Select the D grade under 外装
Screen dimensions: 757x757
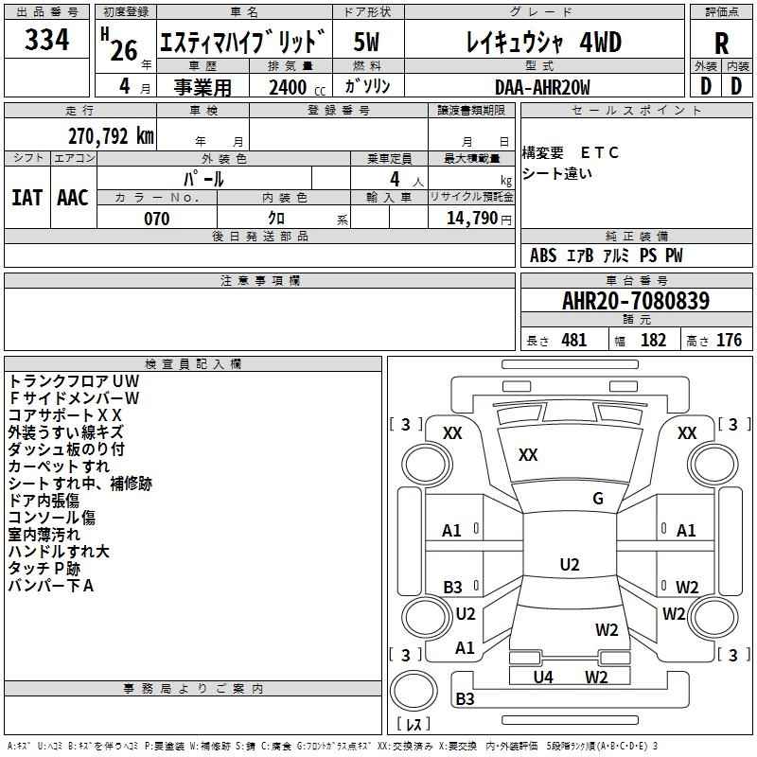(706, 86)
